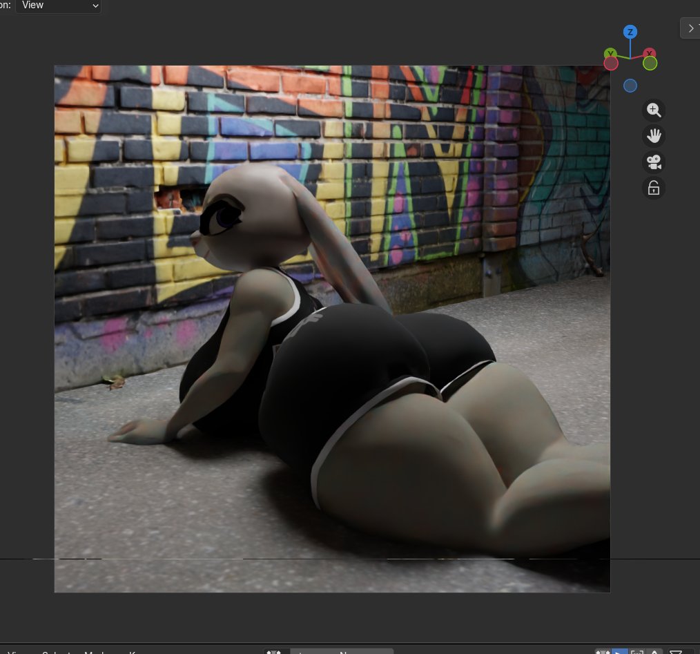Toggle camera view with the camera icon
The width and height of the screenshot is (700, 654).
click(654, 162)
